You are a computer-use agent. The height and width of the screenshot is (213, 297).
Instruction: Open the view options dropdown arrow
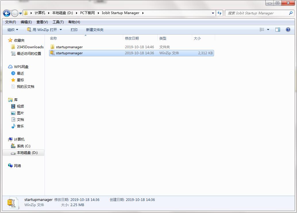pos(268,30)
